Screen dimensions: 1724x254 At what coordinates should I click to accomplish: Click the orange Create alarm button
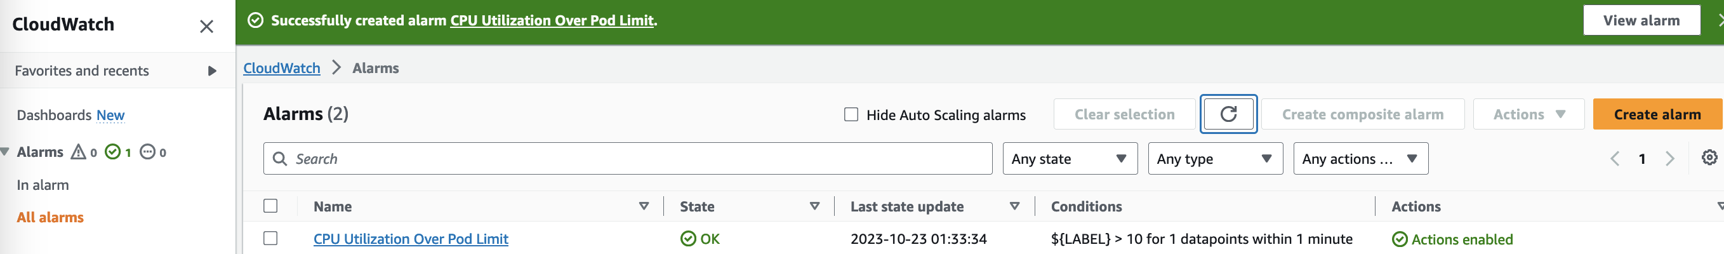[1657, 114]
